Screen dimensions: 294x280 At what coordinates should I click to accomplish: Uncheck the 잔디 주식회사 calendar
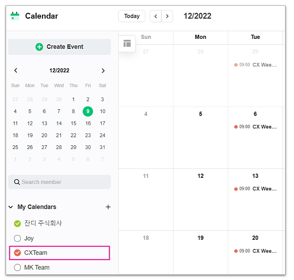pos(17,223)
